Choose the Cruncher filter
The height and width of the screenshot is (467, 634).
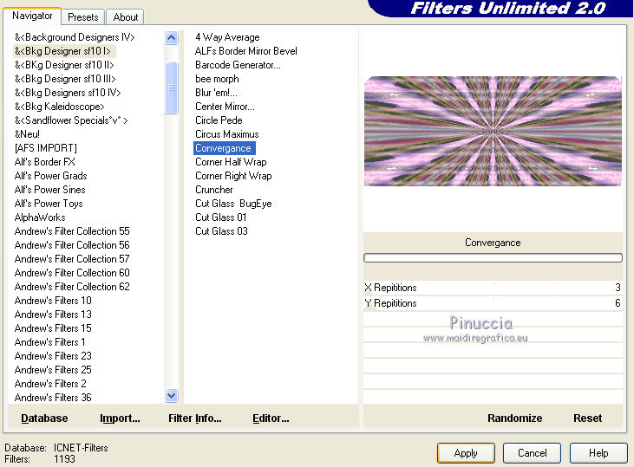coord(214,190)
